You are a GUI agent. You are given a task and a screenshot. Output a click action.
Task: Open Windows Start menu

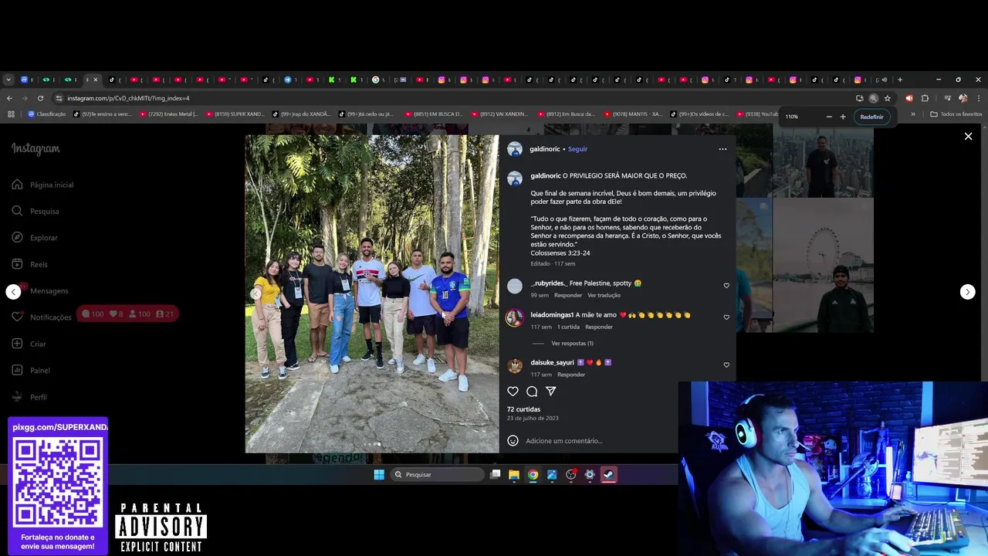click(379, 475)
